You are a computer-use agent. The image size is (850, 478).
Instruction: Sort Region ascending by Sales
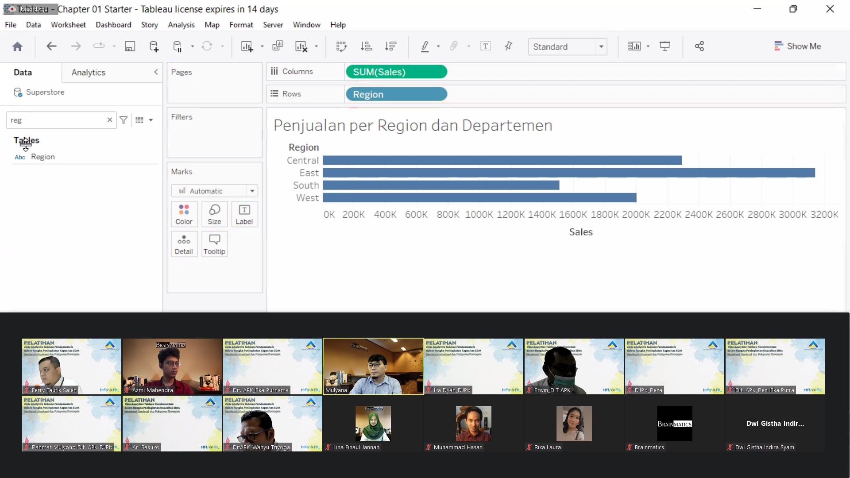[366, 46]
